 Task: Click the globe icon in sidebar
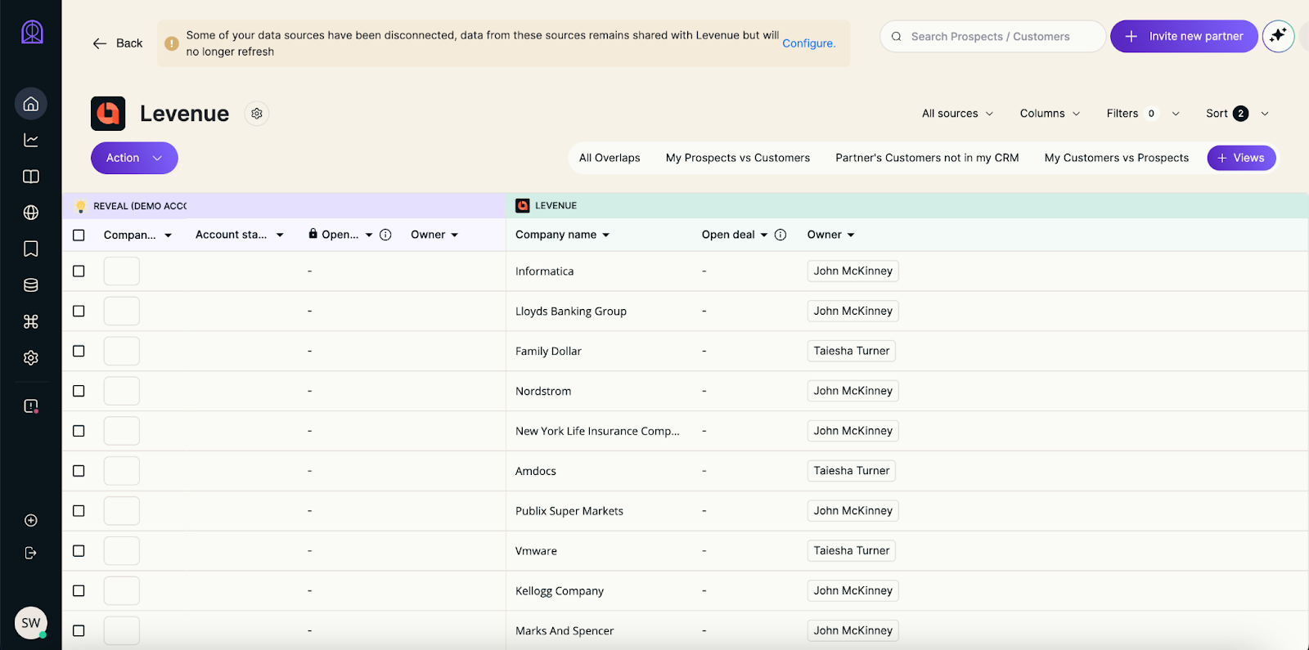pyautogui.click(x=31, y=213)
